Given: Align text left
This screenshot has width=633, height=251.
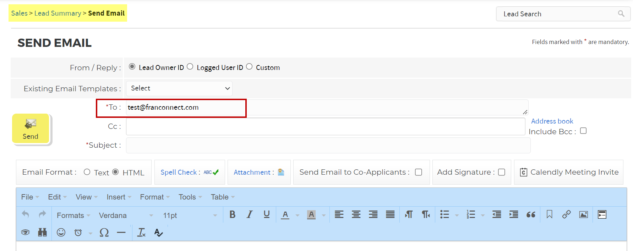Looking at the screenshot, I should (x=339, y=214).
